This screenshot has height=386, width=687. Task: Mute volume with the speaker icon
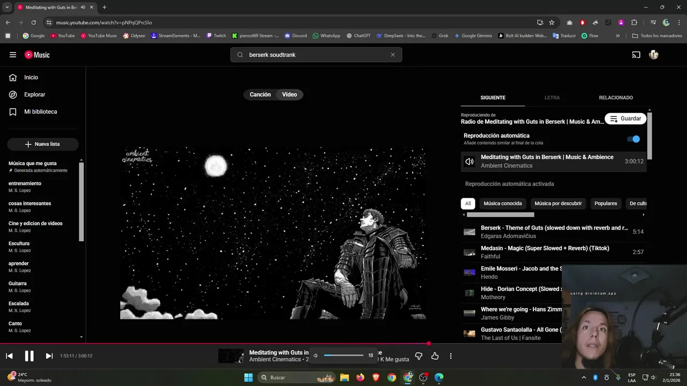click(x=316, y=355)
